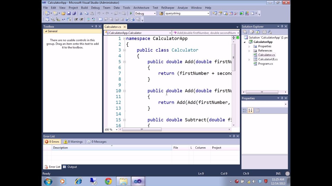Open the 100 % zoom dropdown

point(116,130)
